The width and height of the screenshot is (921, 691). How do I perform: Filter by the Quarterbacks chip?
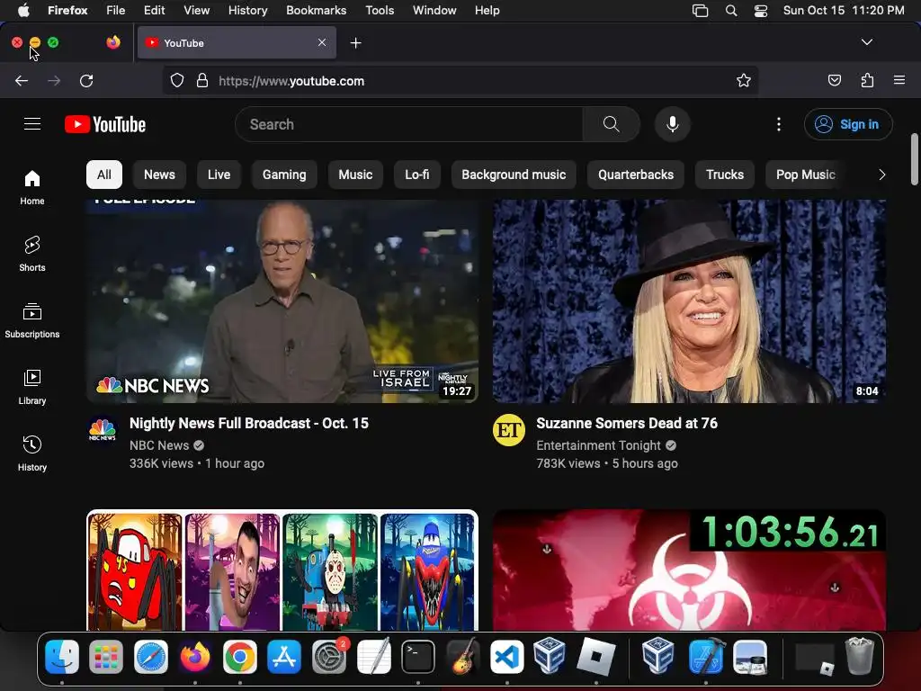point(636,175)
